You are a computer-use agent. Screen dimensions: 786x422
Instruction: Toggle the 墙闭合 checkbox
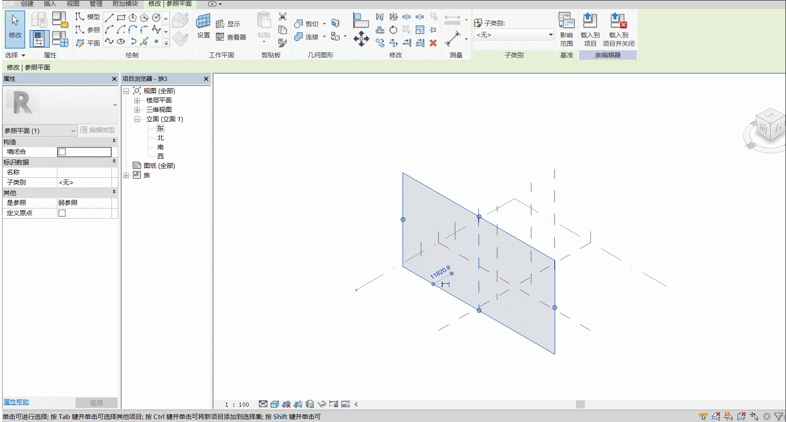(x=62, y=152)
